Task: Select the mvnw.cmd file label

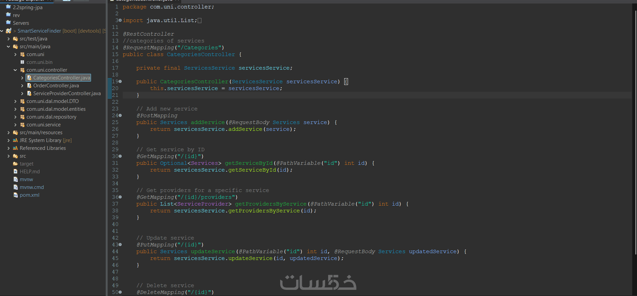Action: pyautogui.click(x=32, y=187)
